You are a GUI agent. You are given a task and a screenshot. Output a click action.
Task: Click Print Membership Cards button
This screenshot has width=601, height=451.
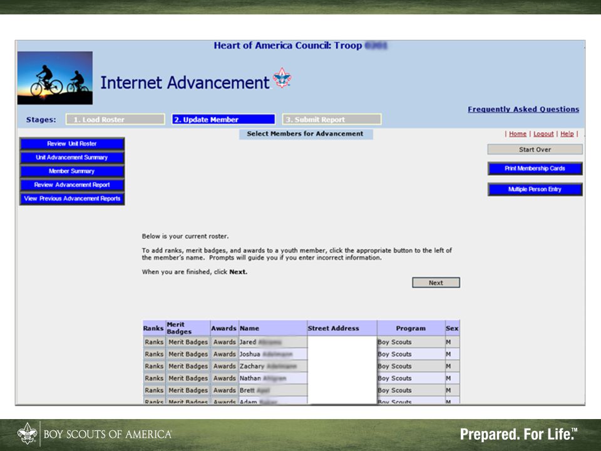pyautogui.click(x=535, y=168)
